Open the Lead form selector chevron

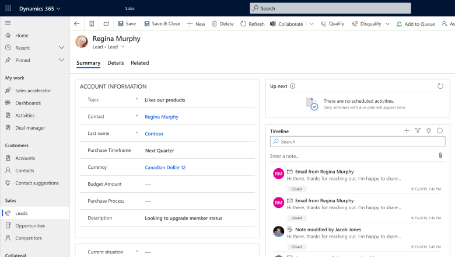pos(123,47)
